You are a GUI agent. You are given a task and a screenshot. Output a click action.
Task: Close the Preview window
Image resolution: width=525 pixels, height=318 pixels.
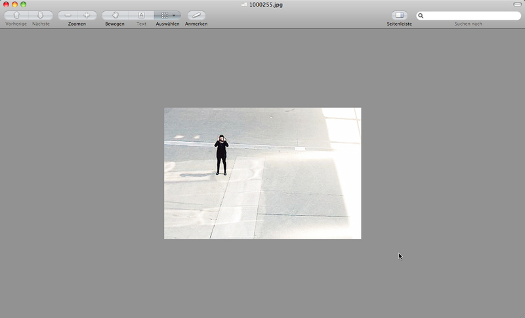[6, 5]
